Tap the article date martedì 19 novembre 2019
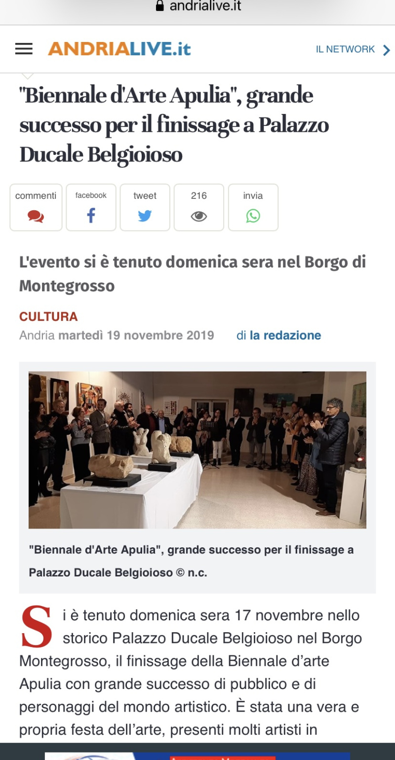Image resolution: width=395 pixels, height=760 pixels. click(x=136, y=336)
